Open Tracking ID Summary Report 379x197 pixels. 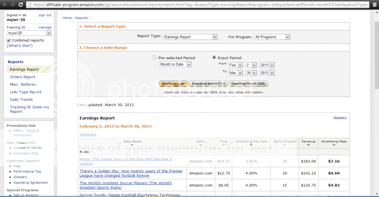tap(30, 109)
